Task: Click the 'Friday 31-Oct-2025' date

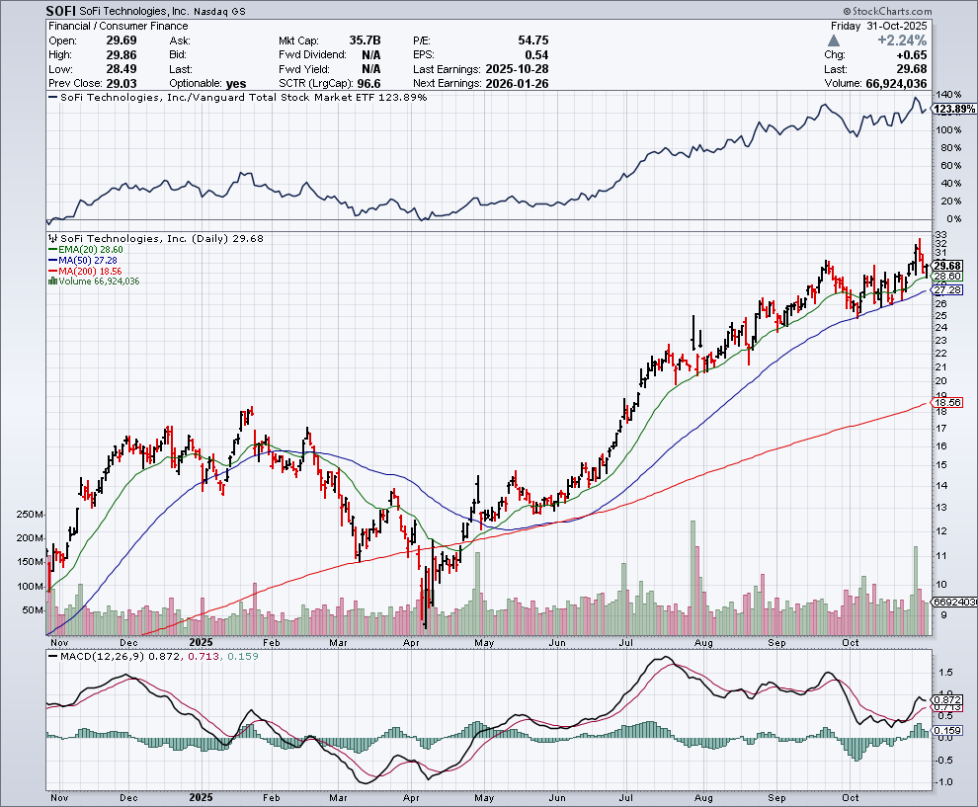Action: 878,26
